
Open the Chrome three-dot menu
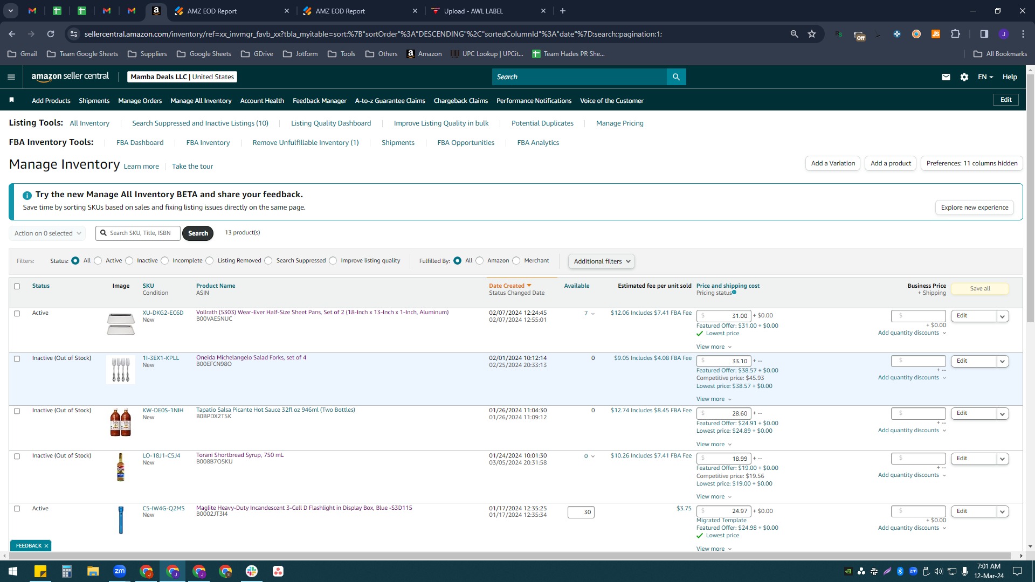pos(1023,34)
